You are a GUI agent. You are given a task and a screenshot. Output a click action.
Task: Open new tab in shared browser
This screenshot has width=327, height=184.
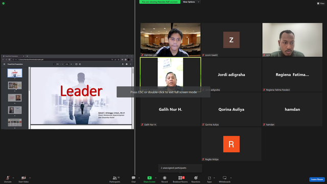click(27, 56)
